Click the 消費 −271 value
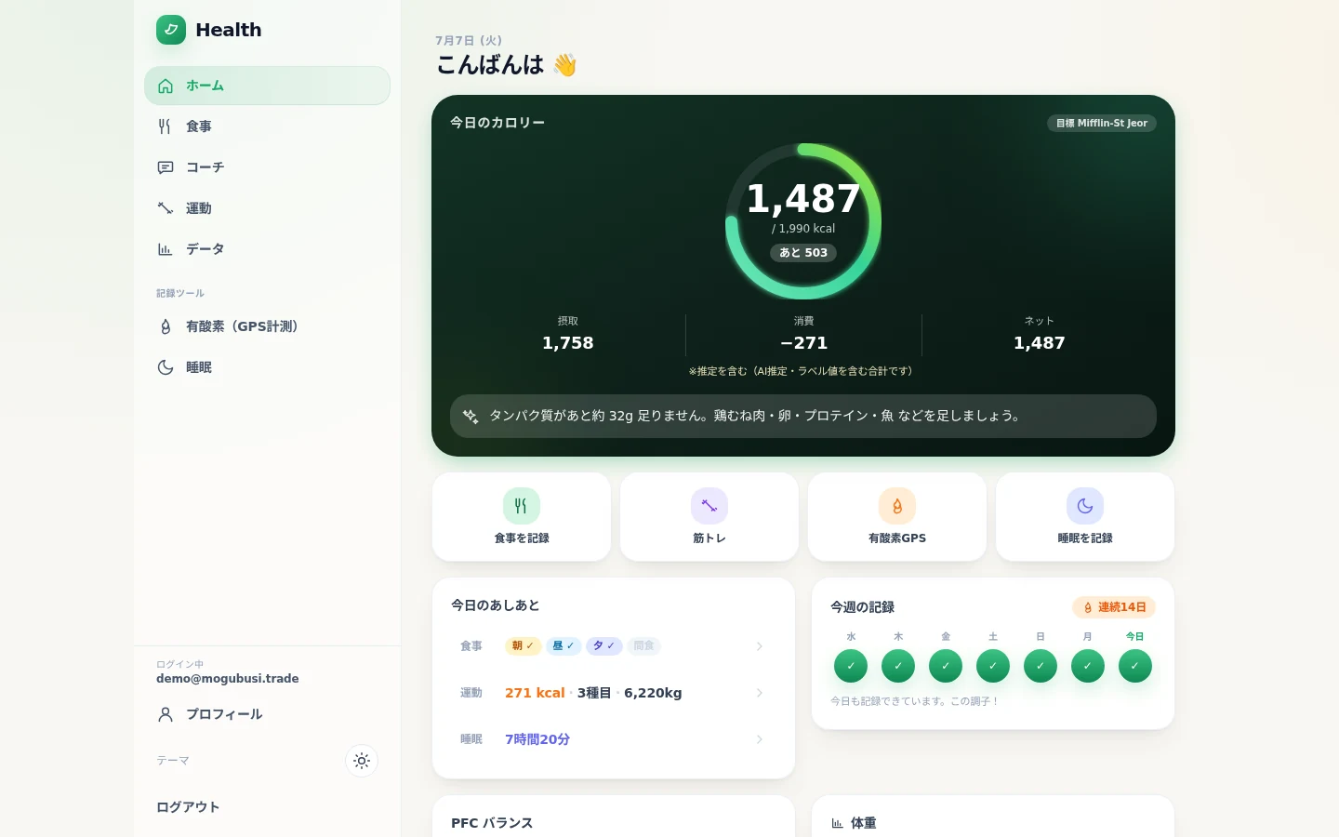The image size is (1339, 837). (x=803, y=343)
